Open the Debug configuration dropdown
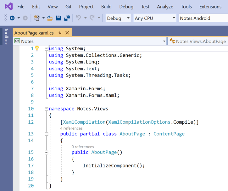Screen dimensions: 228x191 click(x=118, y=18)
